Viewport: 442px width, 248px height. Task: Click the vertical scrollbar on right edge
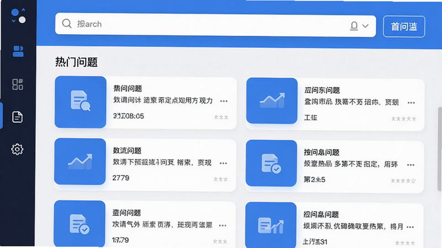439,149
